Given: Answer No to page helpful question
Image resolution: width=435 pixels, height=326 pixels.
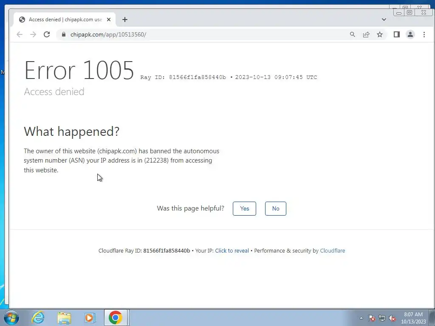Looking at the screenshot, I should coord(275,208).
